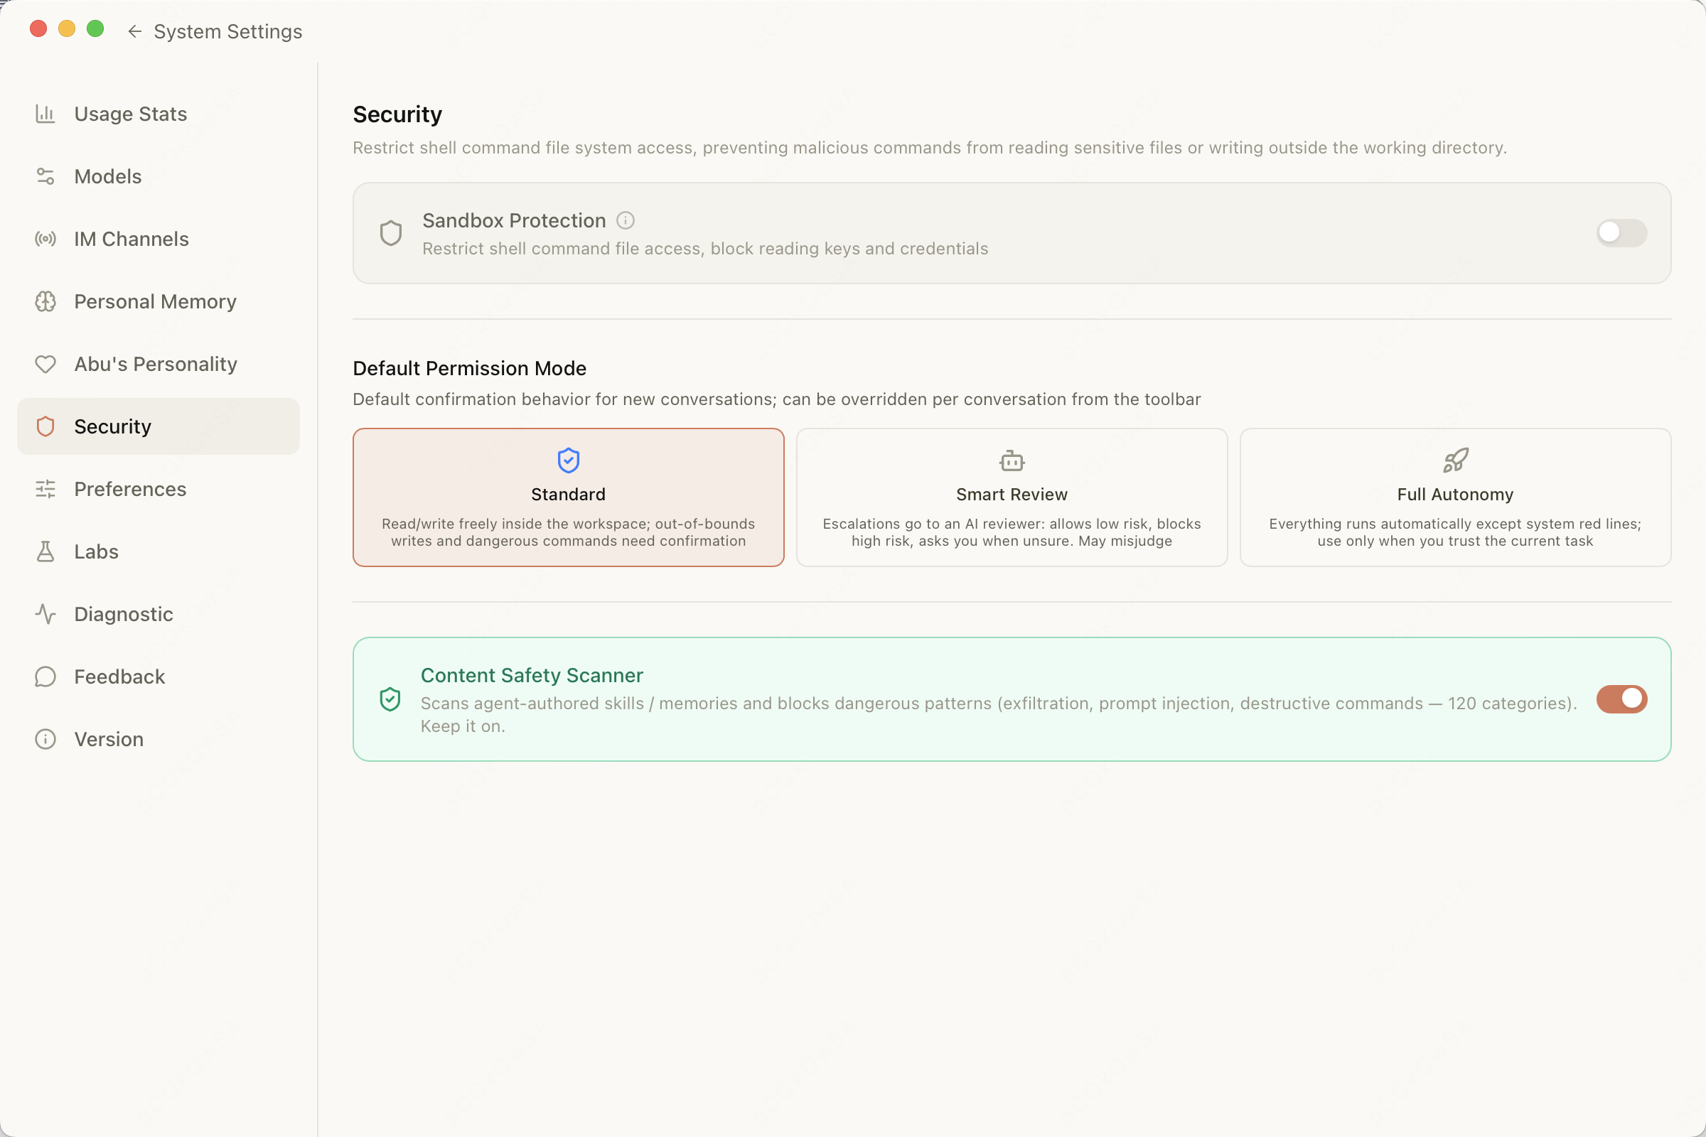The image size is (1706, 1137).
Task: Click the Labs flask icon
Action: [45, 552]
